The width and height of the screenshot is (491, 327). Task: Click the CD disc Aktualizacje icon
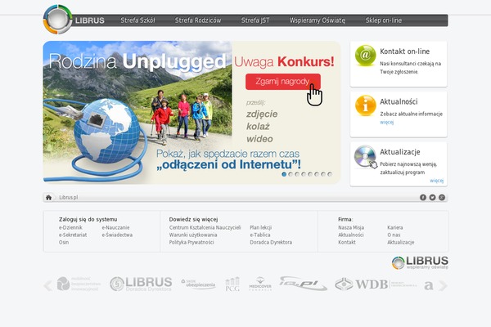pos(366,156)
